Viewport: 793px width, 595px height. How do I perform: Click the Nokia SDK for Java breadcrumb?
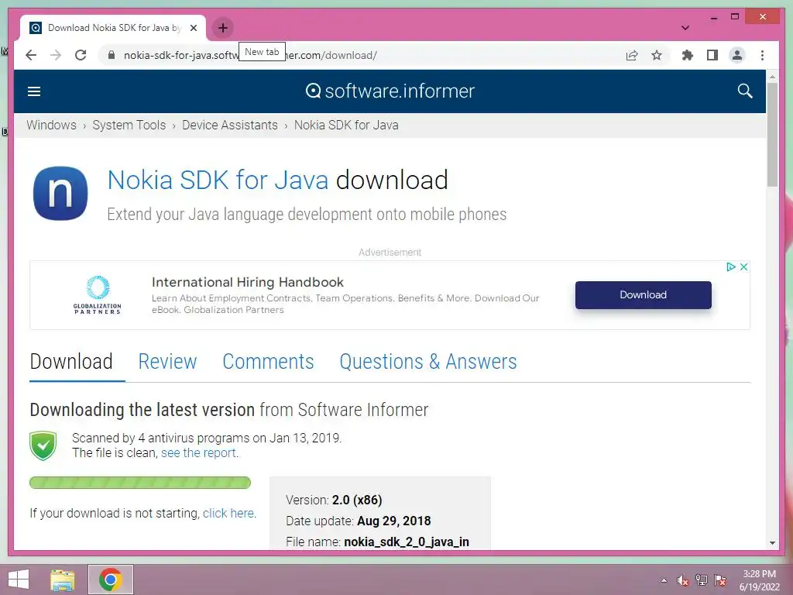click(346, 125)
